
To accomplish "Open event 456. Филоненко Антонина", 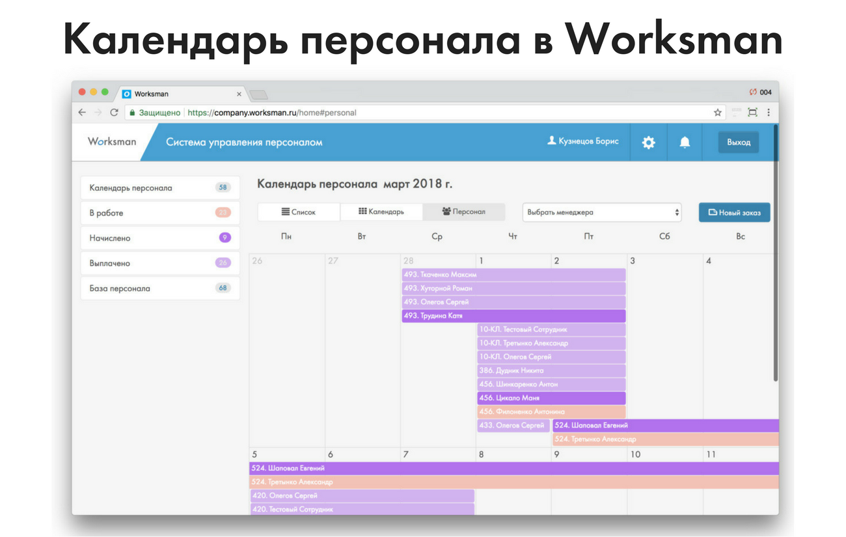I will [551, 411].
